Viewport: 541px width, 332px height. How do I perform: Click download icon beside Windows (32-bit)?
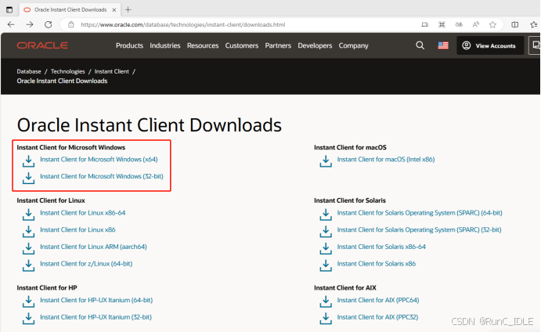pos(28,178)
